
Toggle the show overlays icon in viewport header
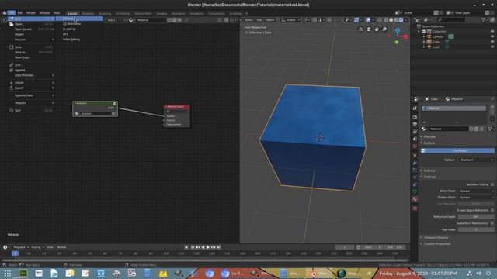[368, 20]
